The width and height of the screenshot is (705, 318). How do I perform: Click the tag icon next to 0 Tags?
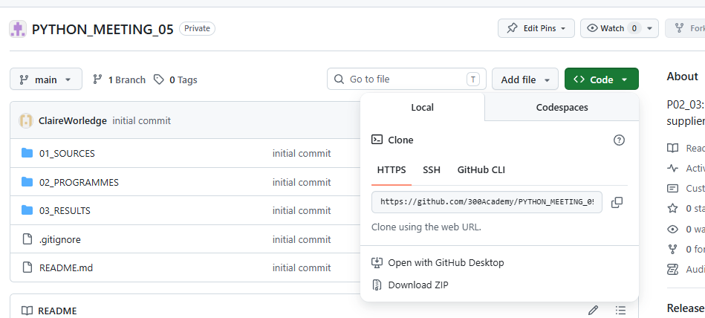click(x=159, y=79)
